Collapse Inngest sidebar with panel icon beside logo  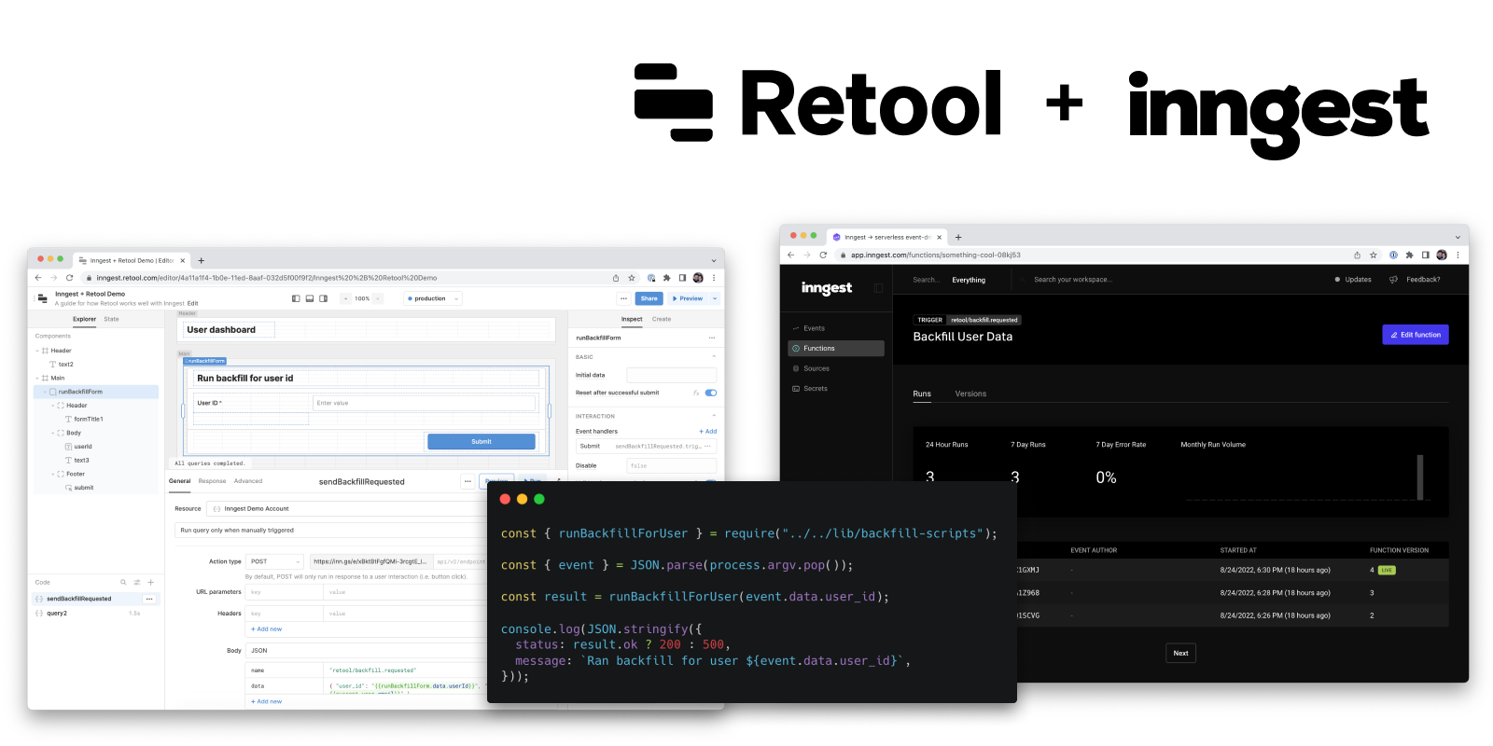[x=878, y=288]
